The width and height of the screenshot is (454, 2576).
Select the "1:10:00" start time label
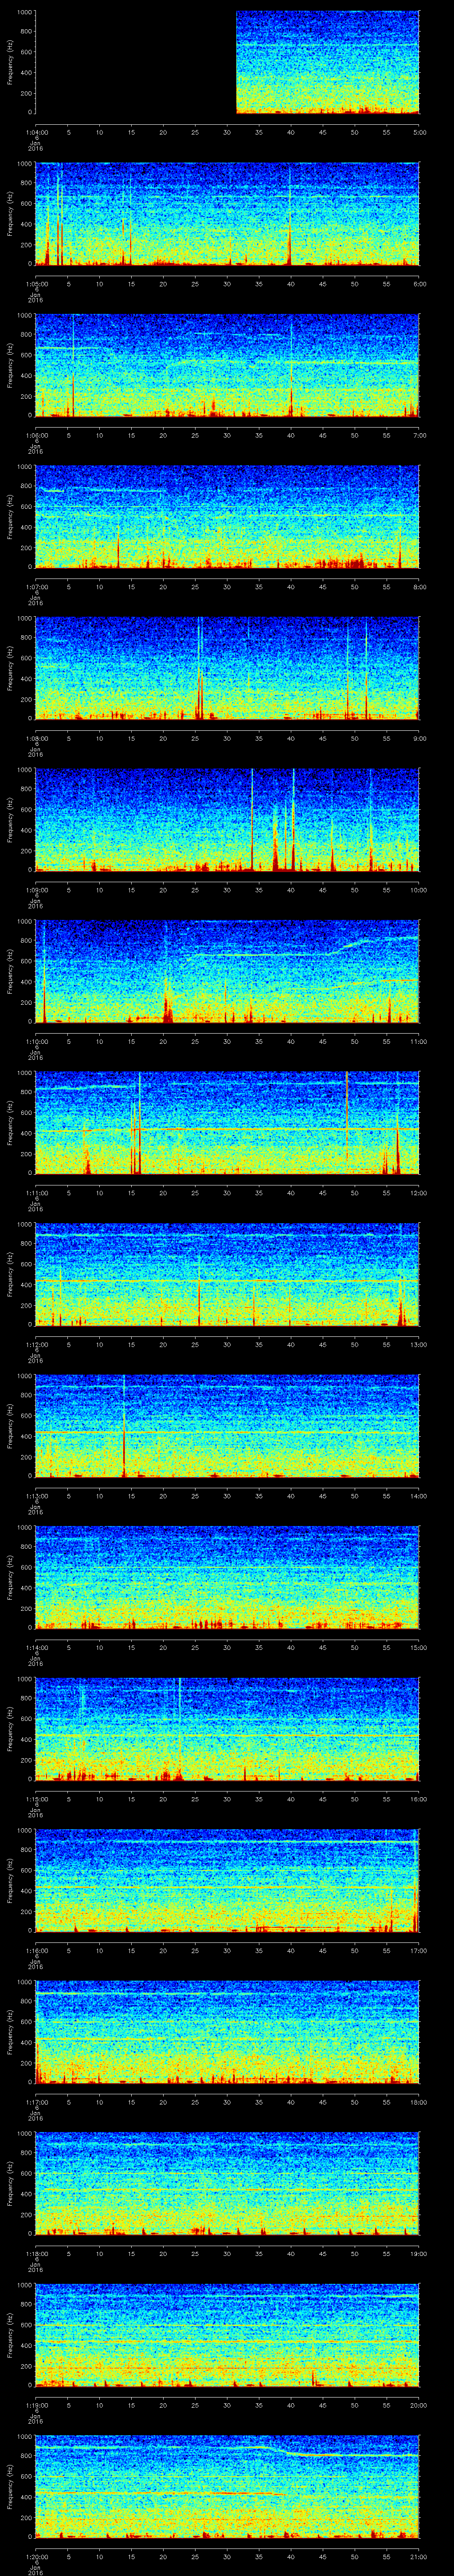tap(36, 1041)
